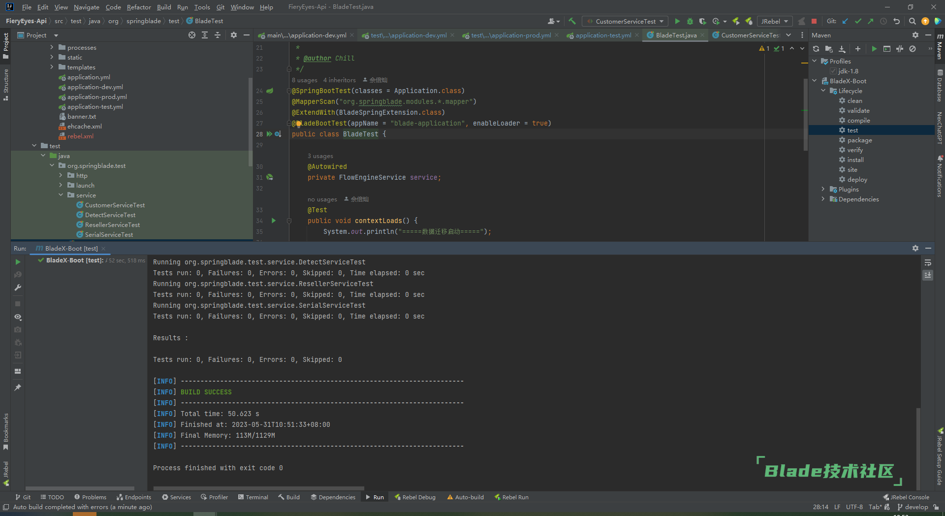Click the Run console vertical scrollbar
The height and width of the screenshot is (516, 945).
918,448
